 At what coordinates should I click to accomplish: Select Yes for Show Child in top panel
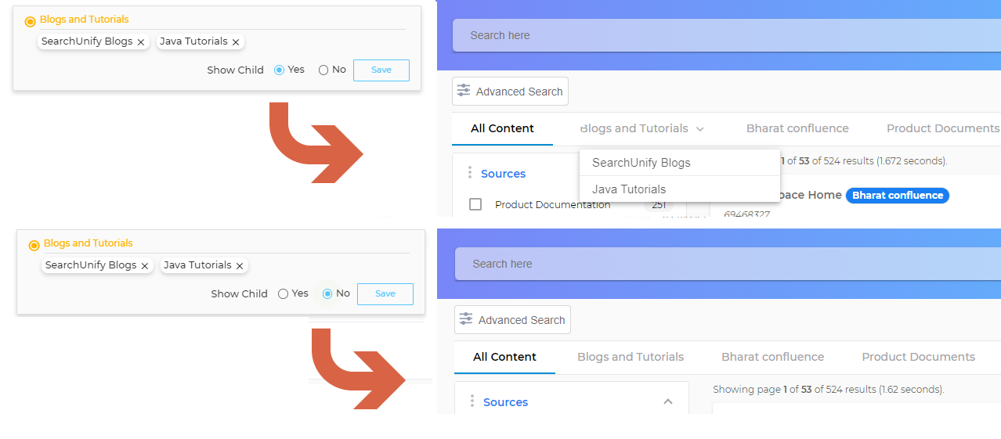pyautogui.click(x=279, y=70)
